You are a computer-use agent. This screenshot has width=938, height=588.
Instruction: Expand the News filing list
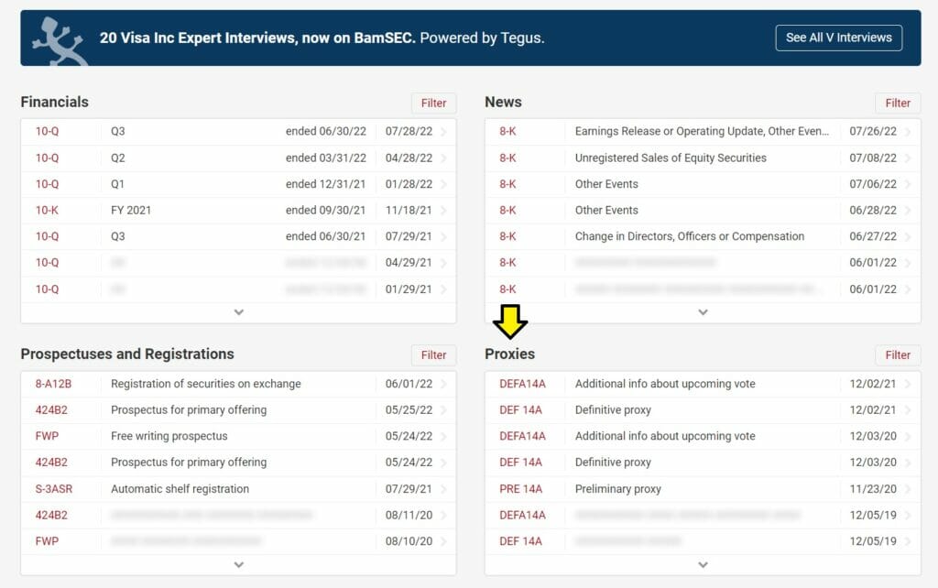703,312
